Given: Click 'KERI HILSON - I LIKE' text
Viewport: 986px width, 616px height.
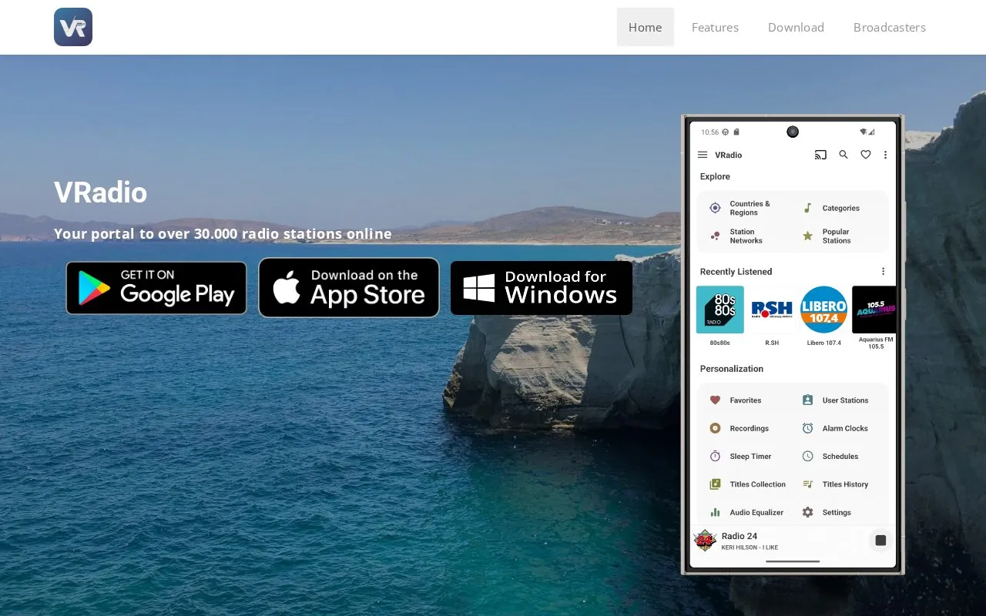Looking at the screenshot, I should [750, 547].
